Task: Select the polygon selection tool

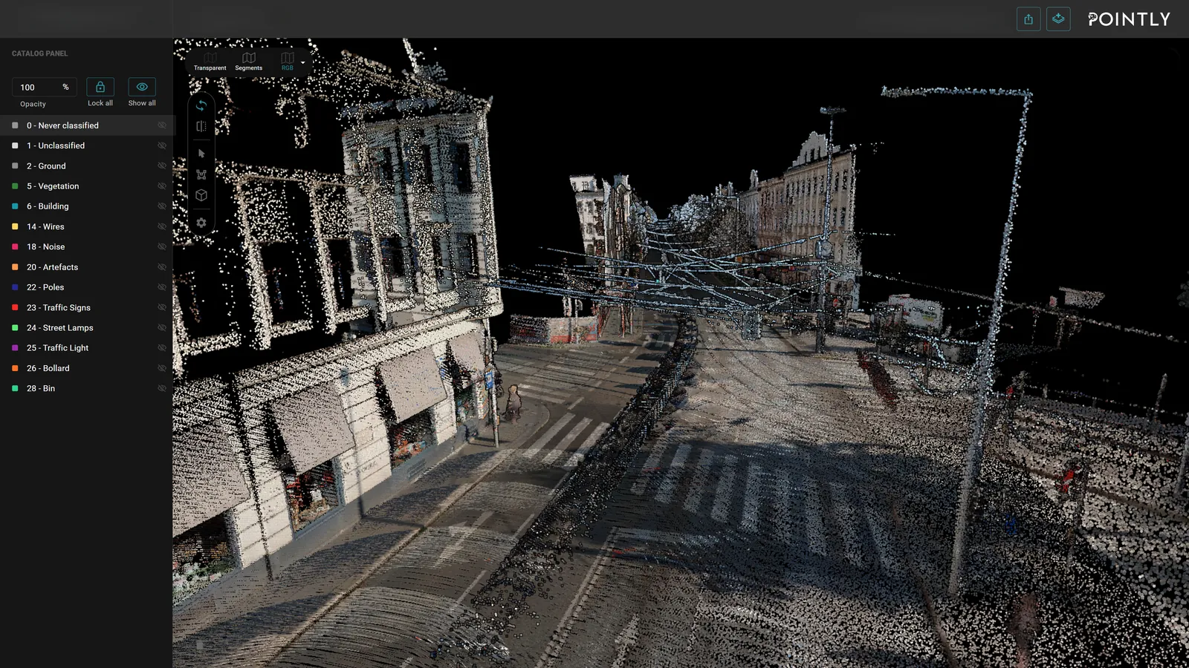Action: coord(201,174)
